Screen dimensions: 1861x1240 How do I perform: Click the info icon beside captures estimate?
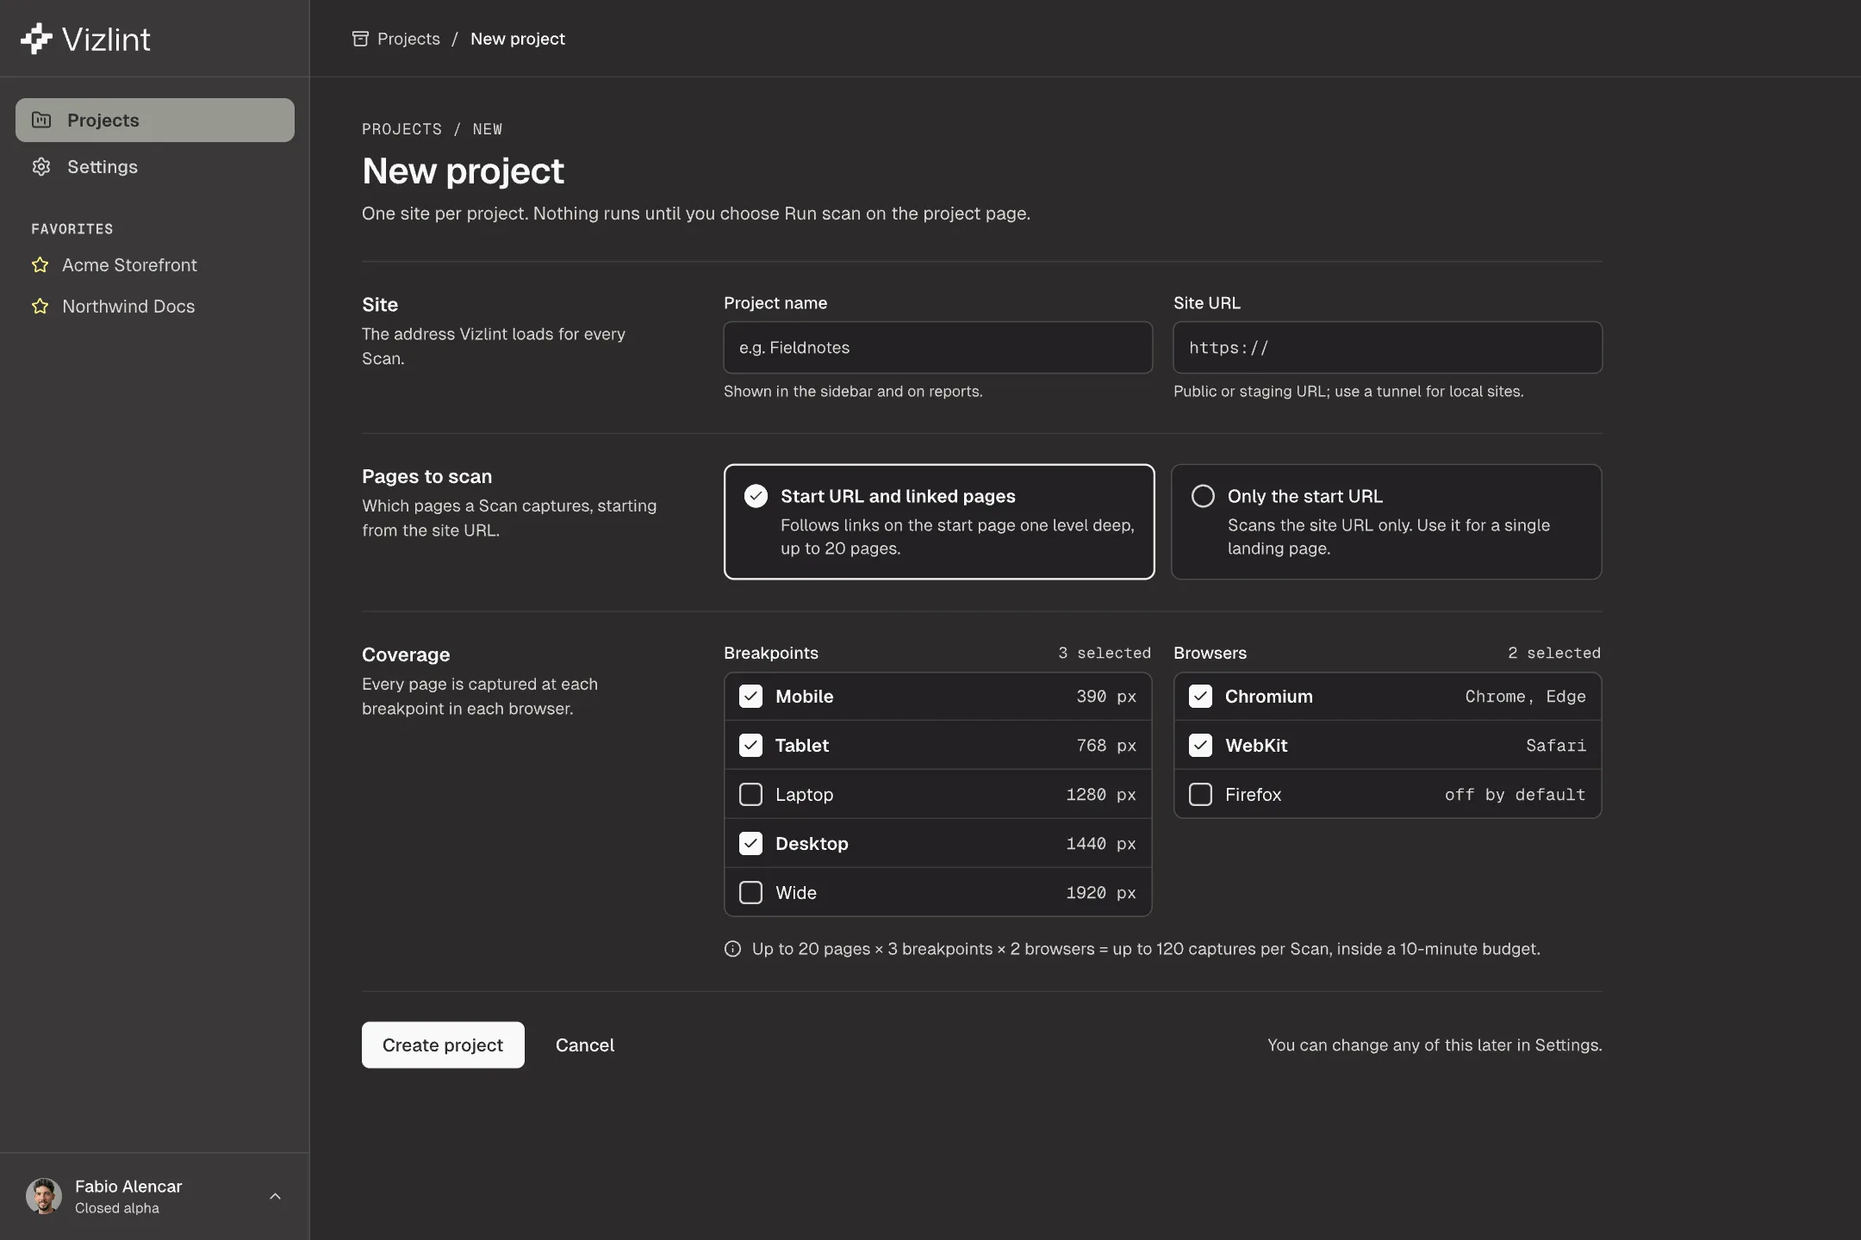[x=732, y=949]
